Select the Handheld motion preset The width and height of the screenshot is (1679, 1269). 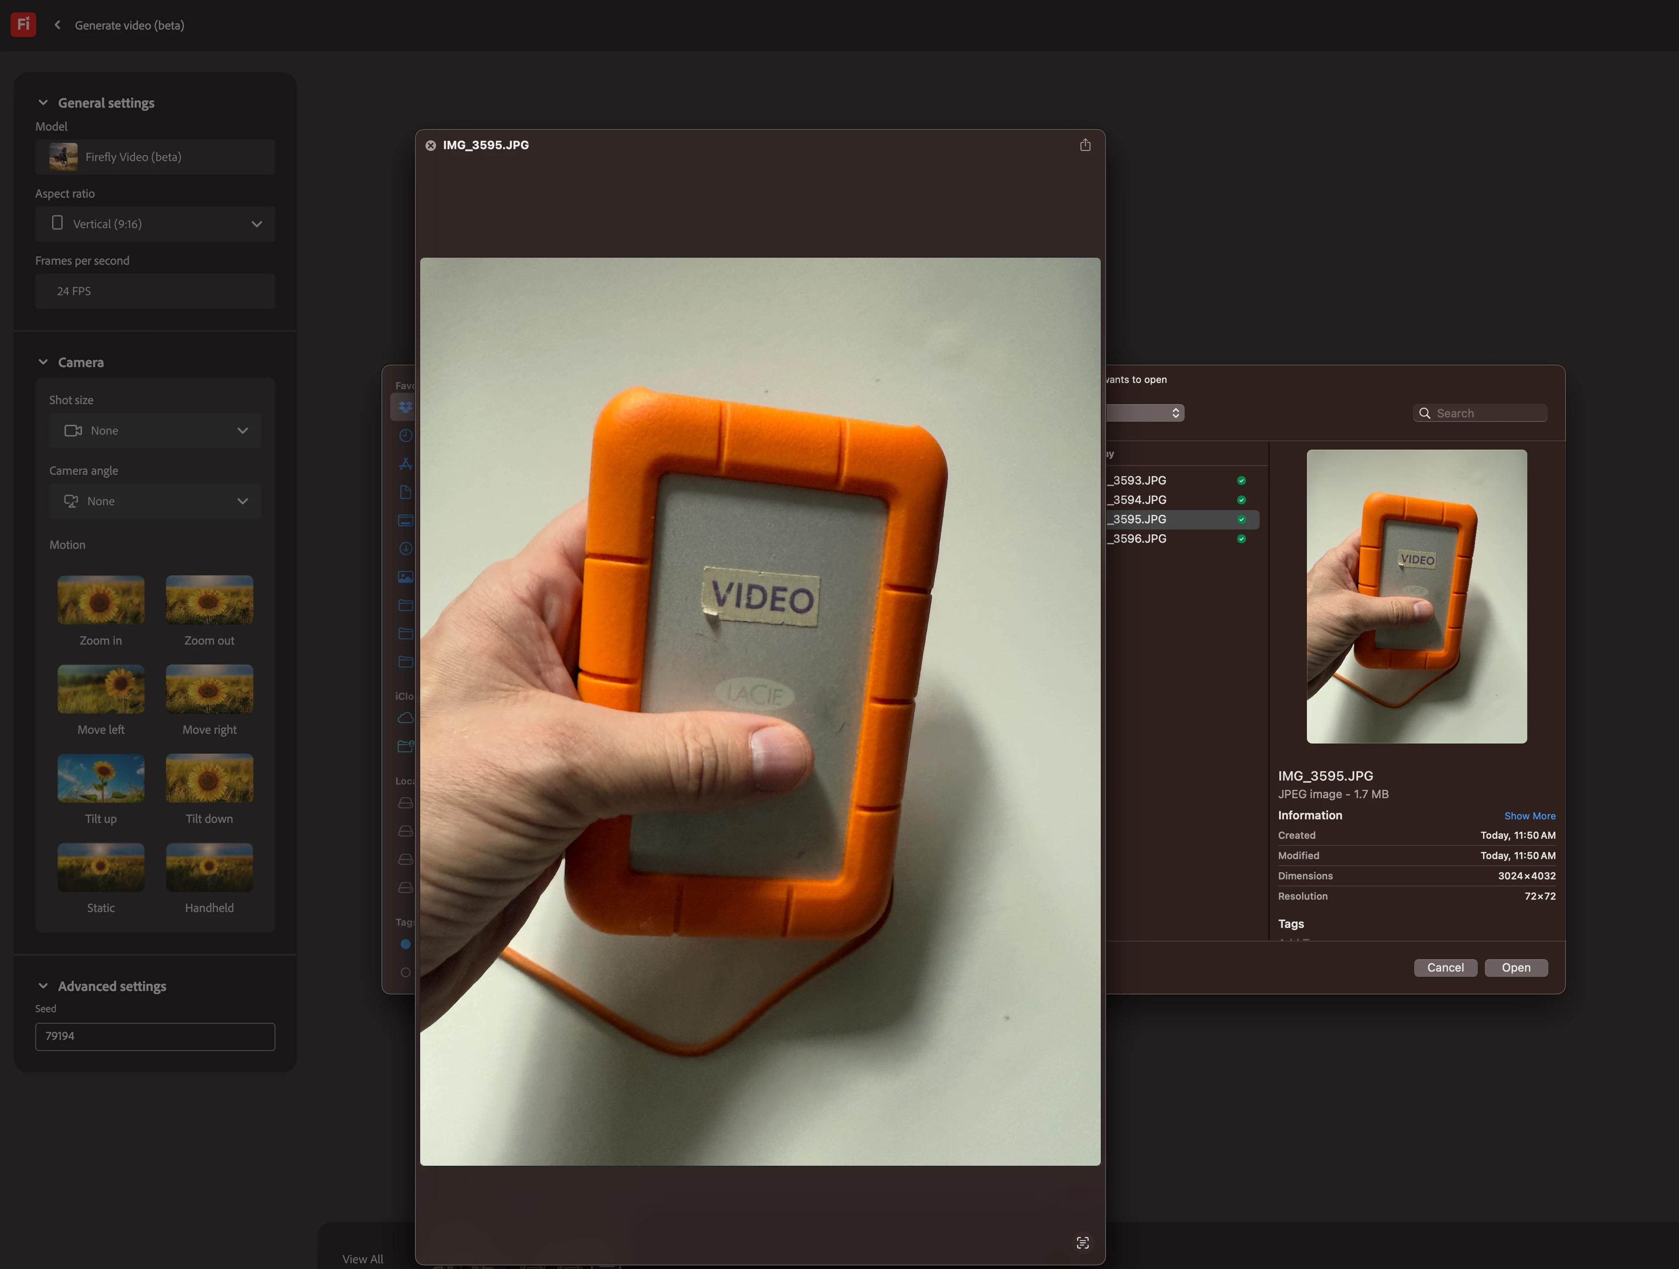(210, 867)
